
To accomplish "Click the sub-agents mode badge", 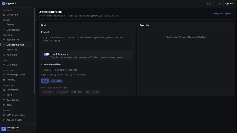I will click(x=56, y=81).
